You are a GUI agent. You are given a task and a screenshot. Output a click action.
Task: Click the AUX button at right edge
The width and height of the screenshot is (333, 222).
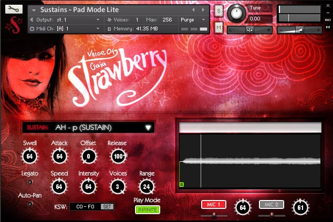pyautogui.click(x=328, y=20)
